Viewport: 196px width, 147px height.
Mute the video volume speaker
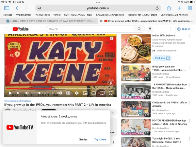(27, 93)
